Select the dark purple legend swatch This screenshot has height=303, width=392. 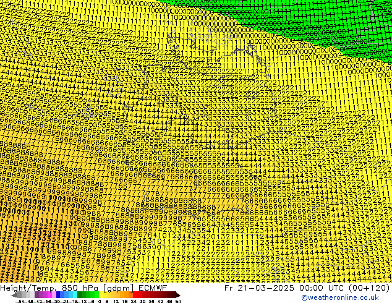(36, 294)
